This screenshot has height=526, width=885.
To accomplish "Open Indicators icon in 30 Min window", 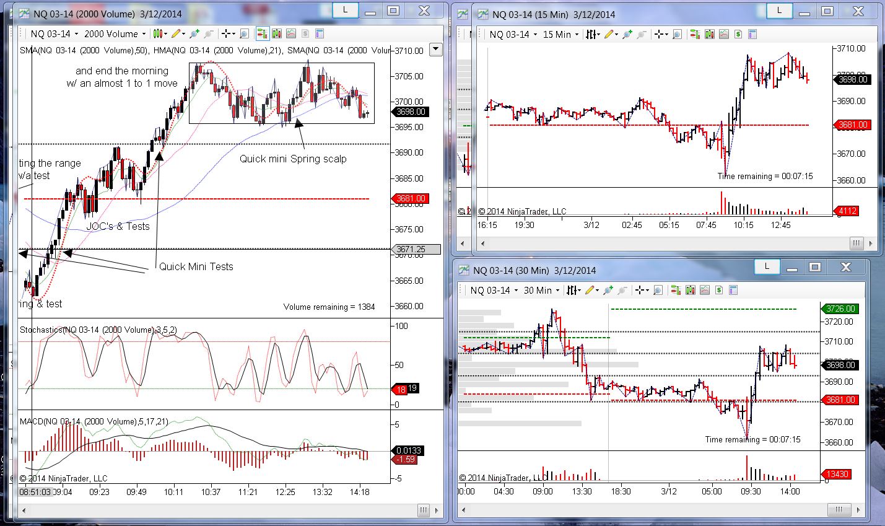I will (704, 291).
